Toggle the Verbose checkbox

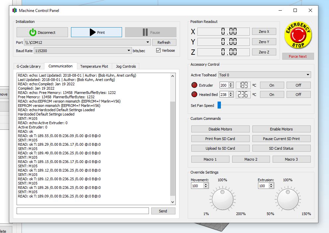pyautogui.click(x=158, y=50)
